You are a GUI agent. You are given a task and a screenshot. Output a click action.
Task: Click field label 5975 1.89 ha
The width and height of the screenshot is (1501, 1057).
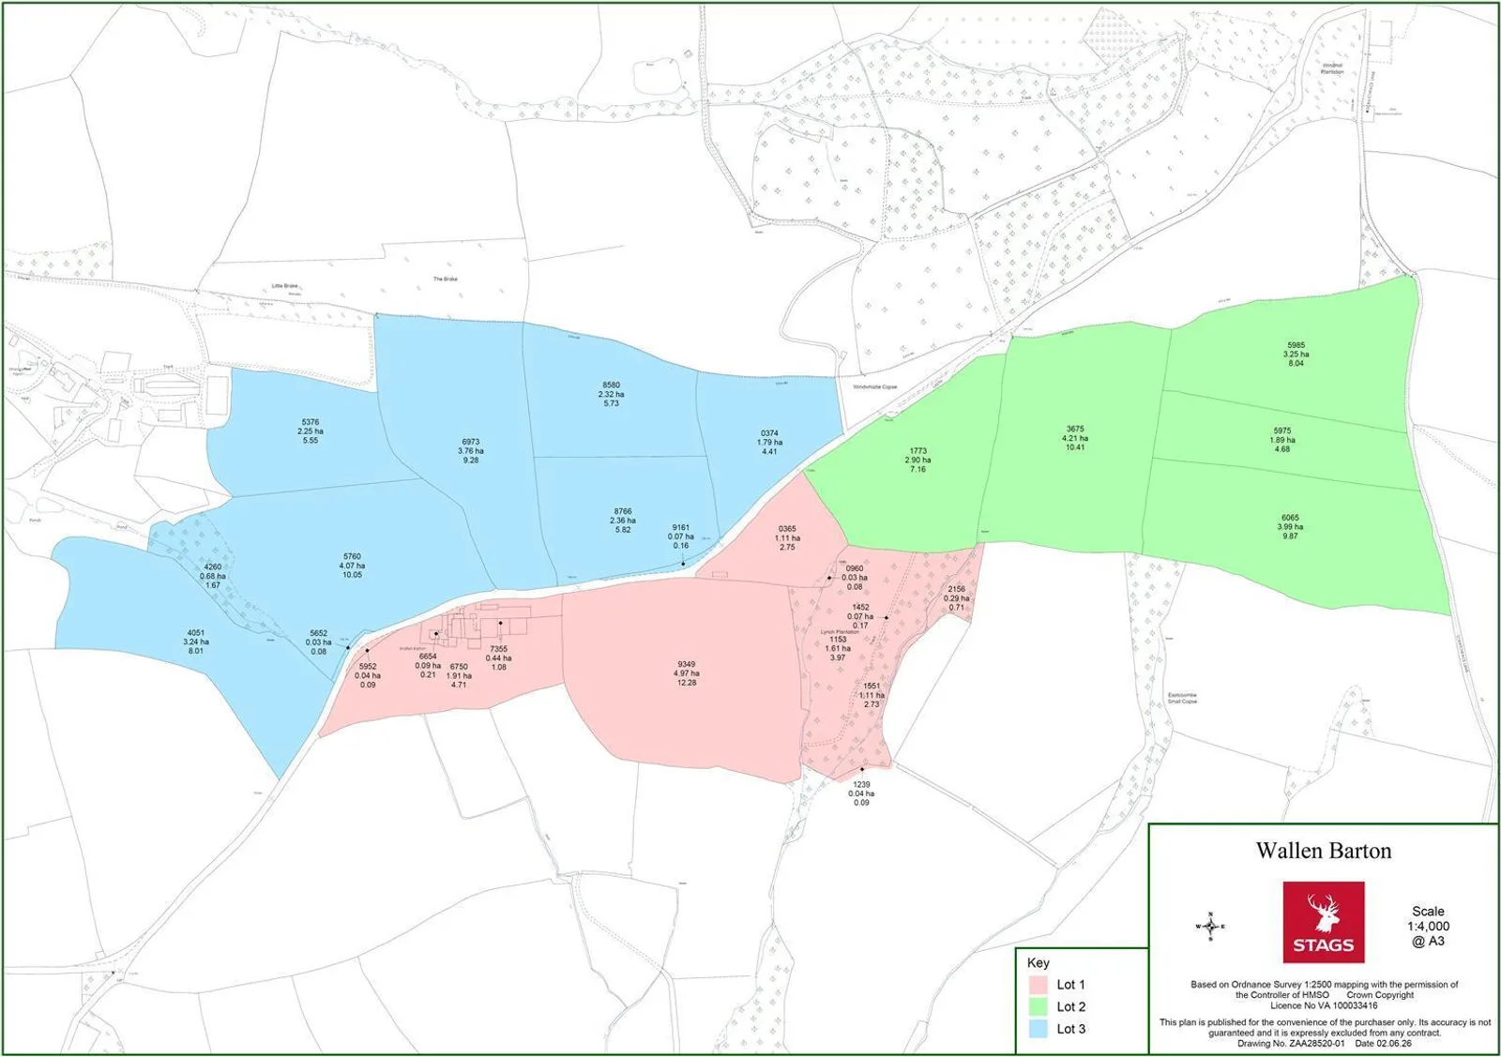coord(1282,440)
